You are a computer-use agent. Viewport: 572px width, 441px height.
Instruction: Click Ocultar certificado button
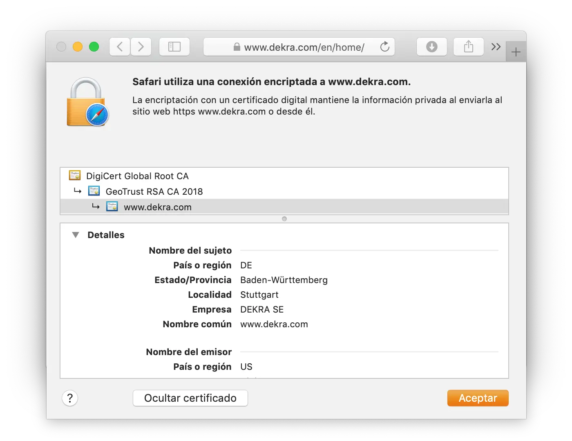190,398
